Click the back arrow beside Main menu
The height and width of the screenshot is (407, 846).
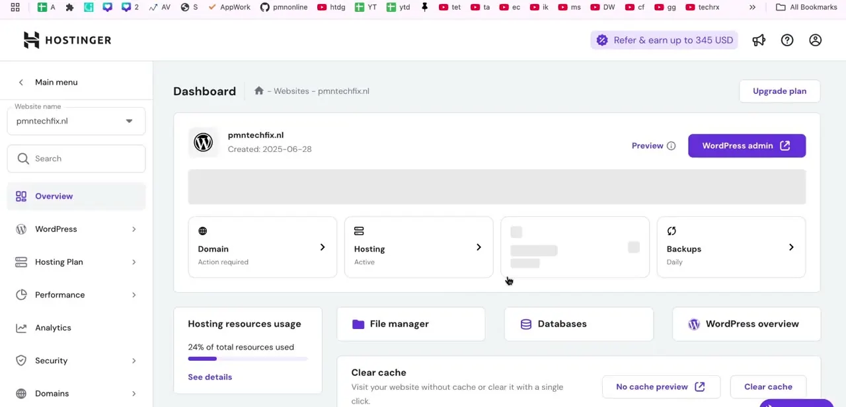point(21,83)
